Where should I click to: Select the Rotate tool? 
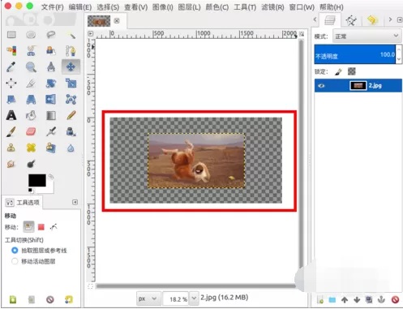[x=51, y=83]
